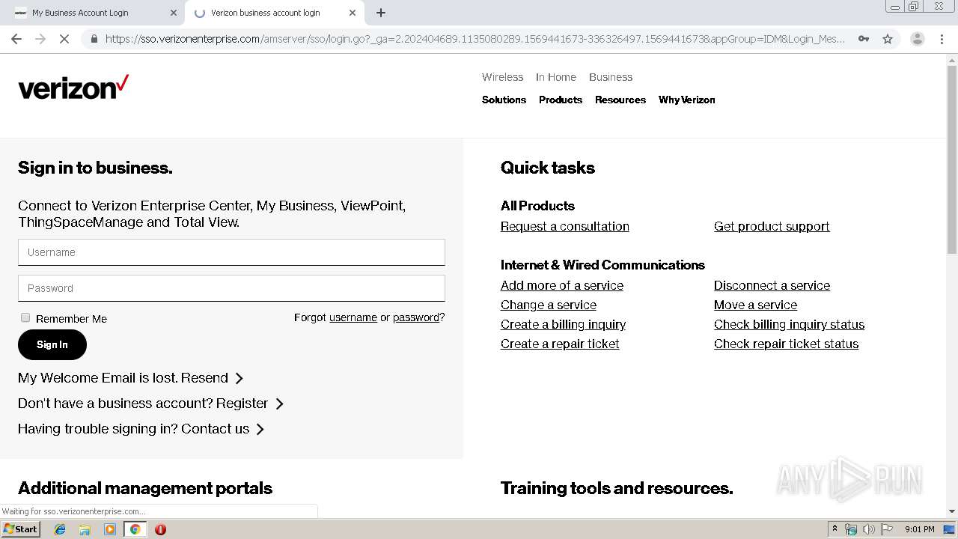Open a new tab with the plus icon

381,13
